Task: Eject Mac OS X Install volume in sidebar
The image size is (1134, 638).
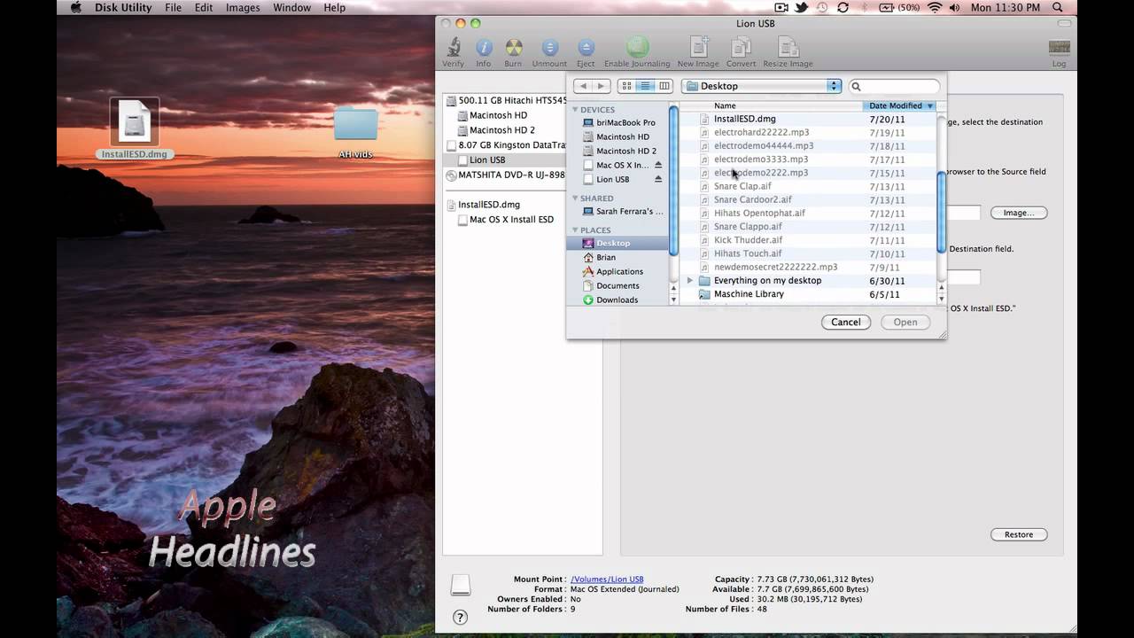Action: (x=657, y=165)
